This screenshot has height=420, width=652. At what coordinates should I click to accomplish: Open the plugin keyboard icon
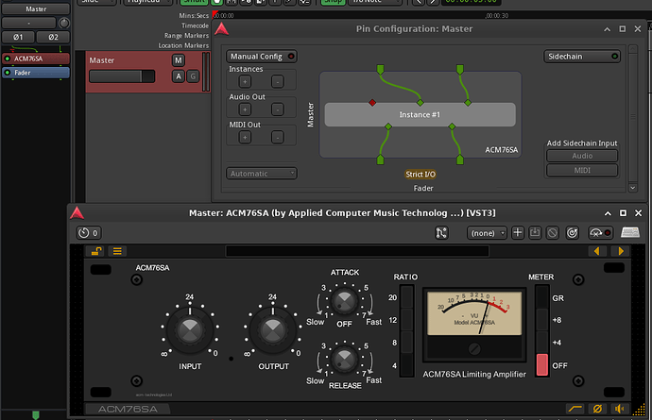pos(630,232)
